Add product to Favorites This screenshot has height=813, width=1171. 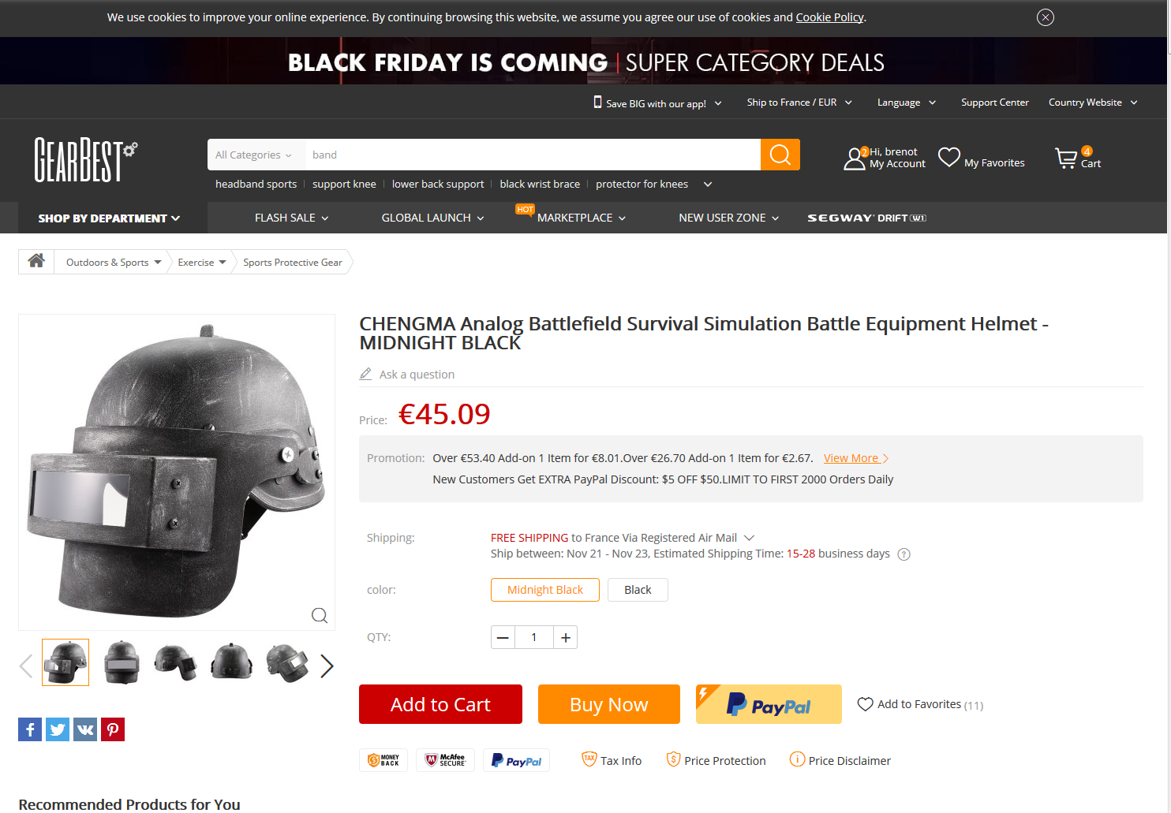point(920,704)
